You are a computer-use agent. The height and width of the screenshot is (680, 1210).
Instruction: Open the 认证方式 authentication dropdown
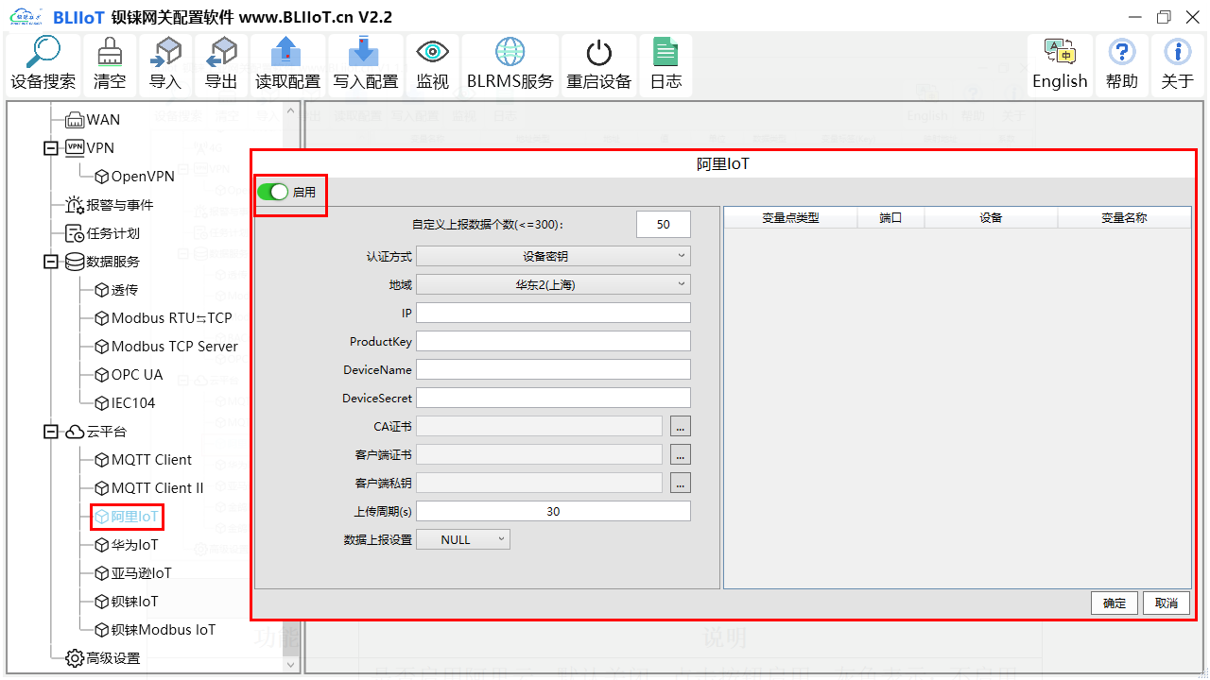click(x=553, y=256)
